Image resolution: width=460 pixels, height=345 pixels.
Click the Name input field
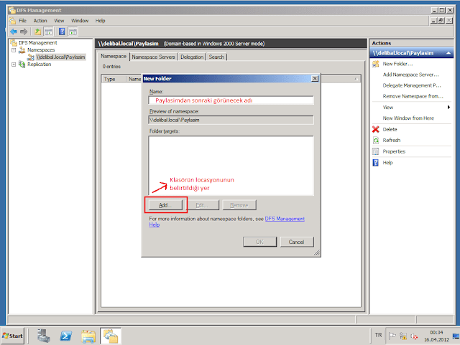click(x=230, y=101)
